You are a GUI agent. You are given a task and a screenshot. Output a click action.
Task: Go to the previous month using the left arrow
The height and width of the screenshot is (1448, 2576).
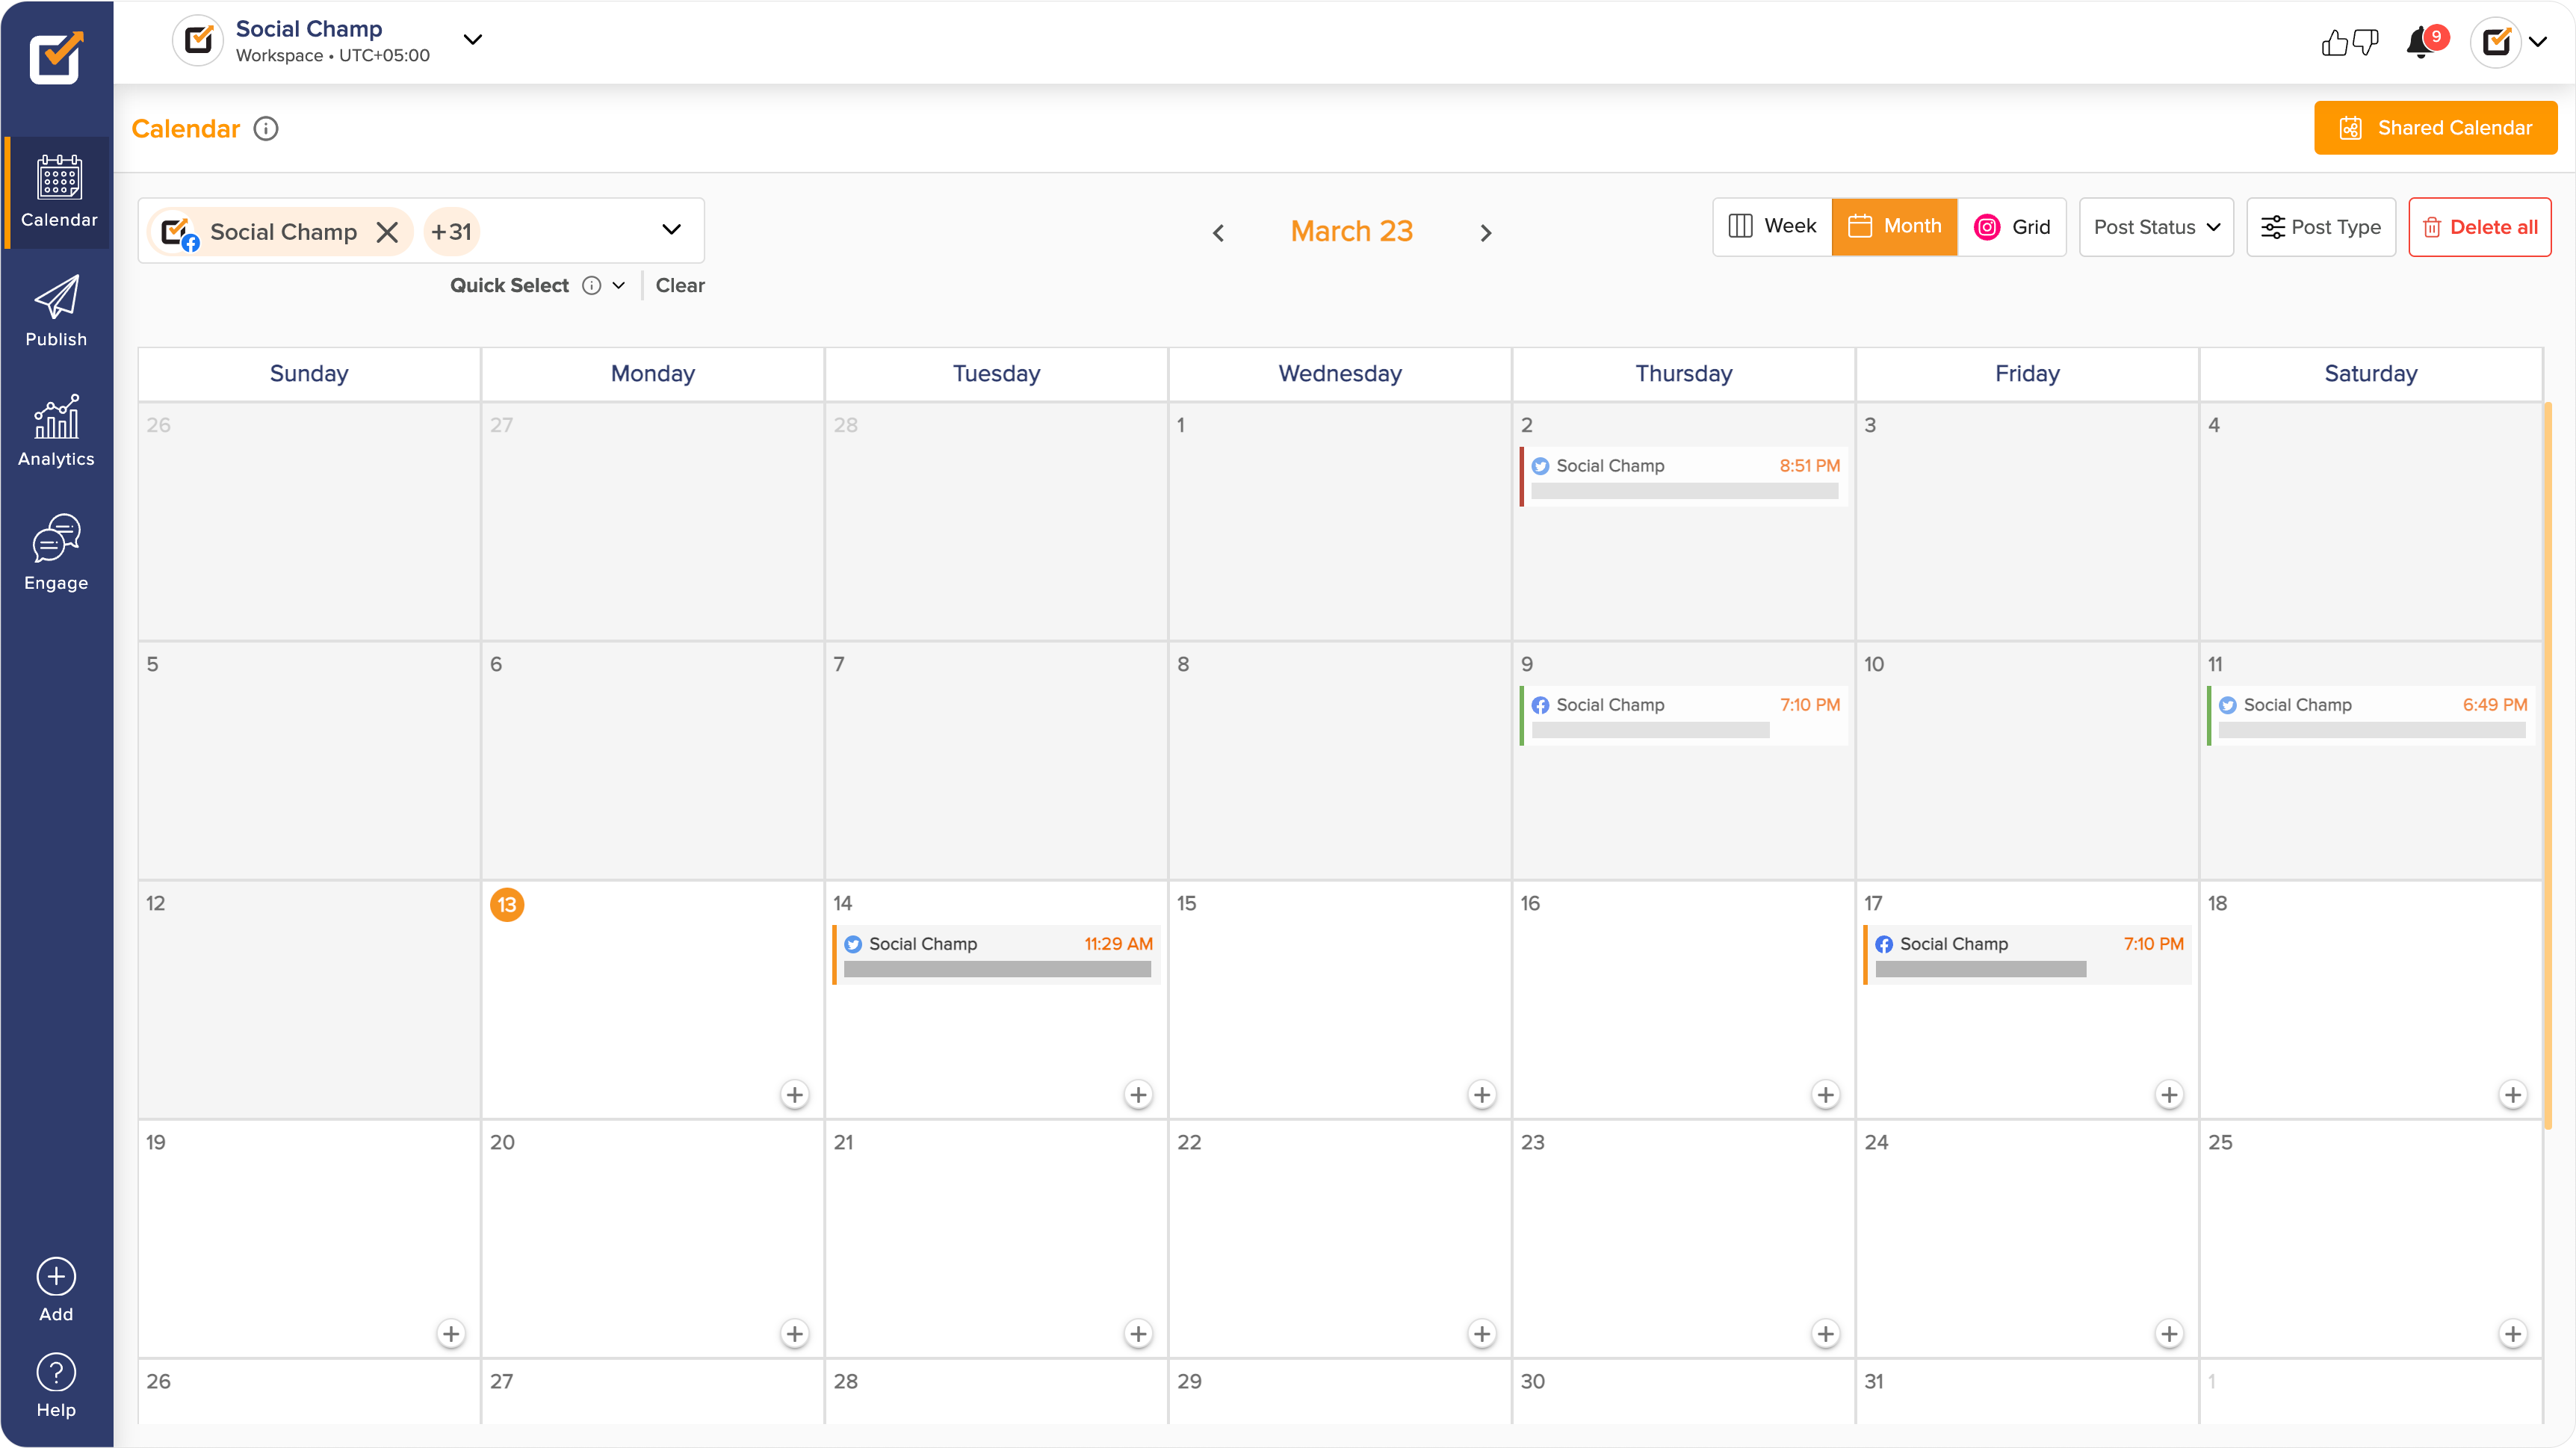pyautogui.click(x=1218, y=233)
